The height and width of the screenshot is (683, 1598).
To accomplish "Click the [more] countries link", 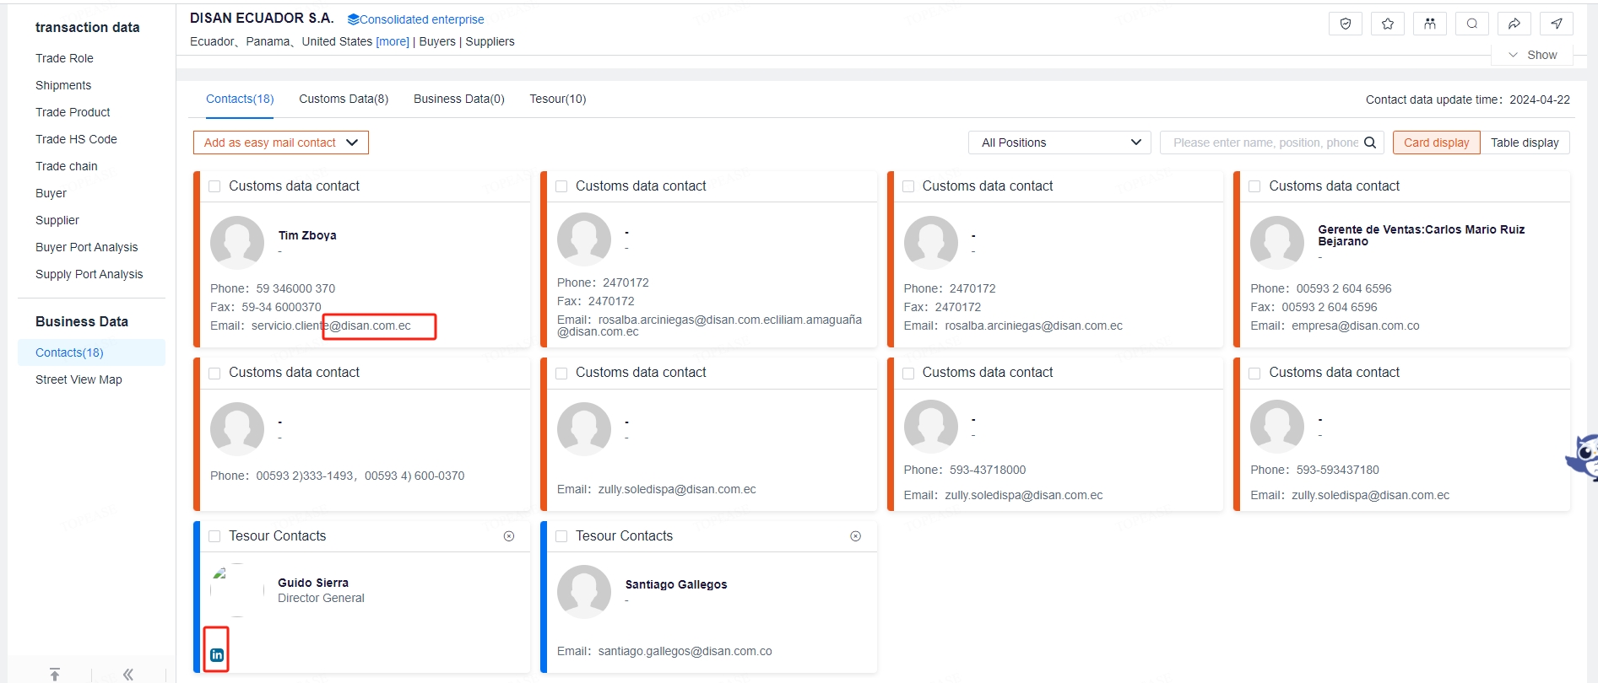I will [393, 41].
